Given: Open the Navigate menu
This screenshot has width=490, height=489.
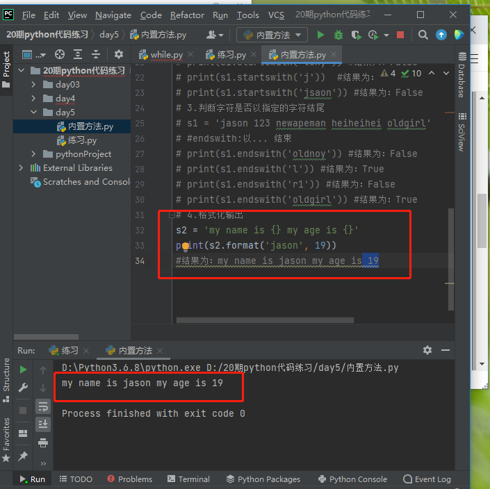Looking at the screenshot, I should [113, 15].
